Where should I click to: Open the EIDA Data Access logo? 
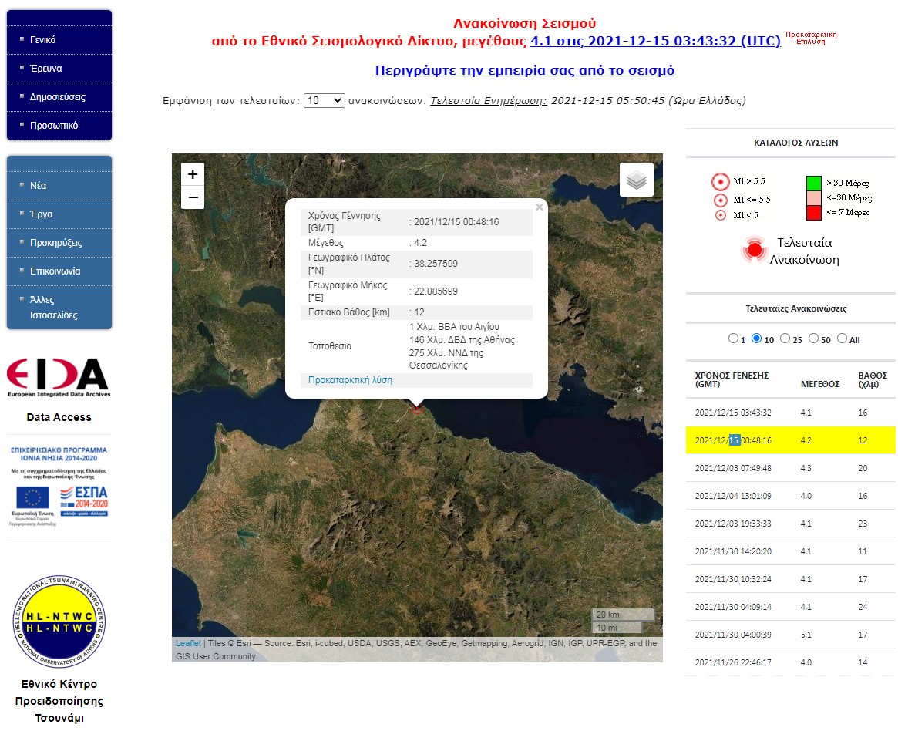[59, 378]
